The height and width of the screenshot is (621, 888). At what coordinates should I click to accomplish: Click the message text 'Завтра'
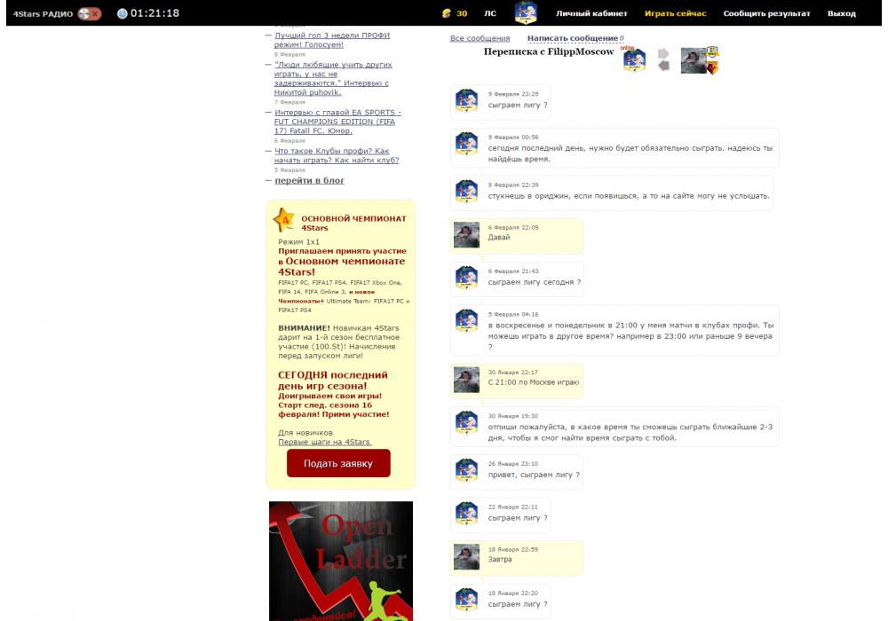500,560
